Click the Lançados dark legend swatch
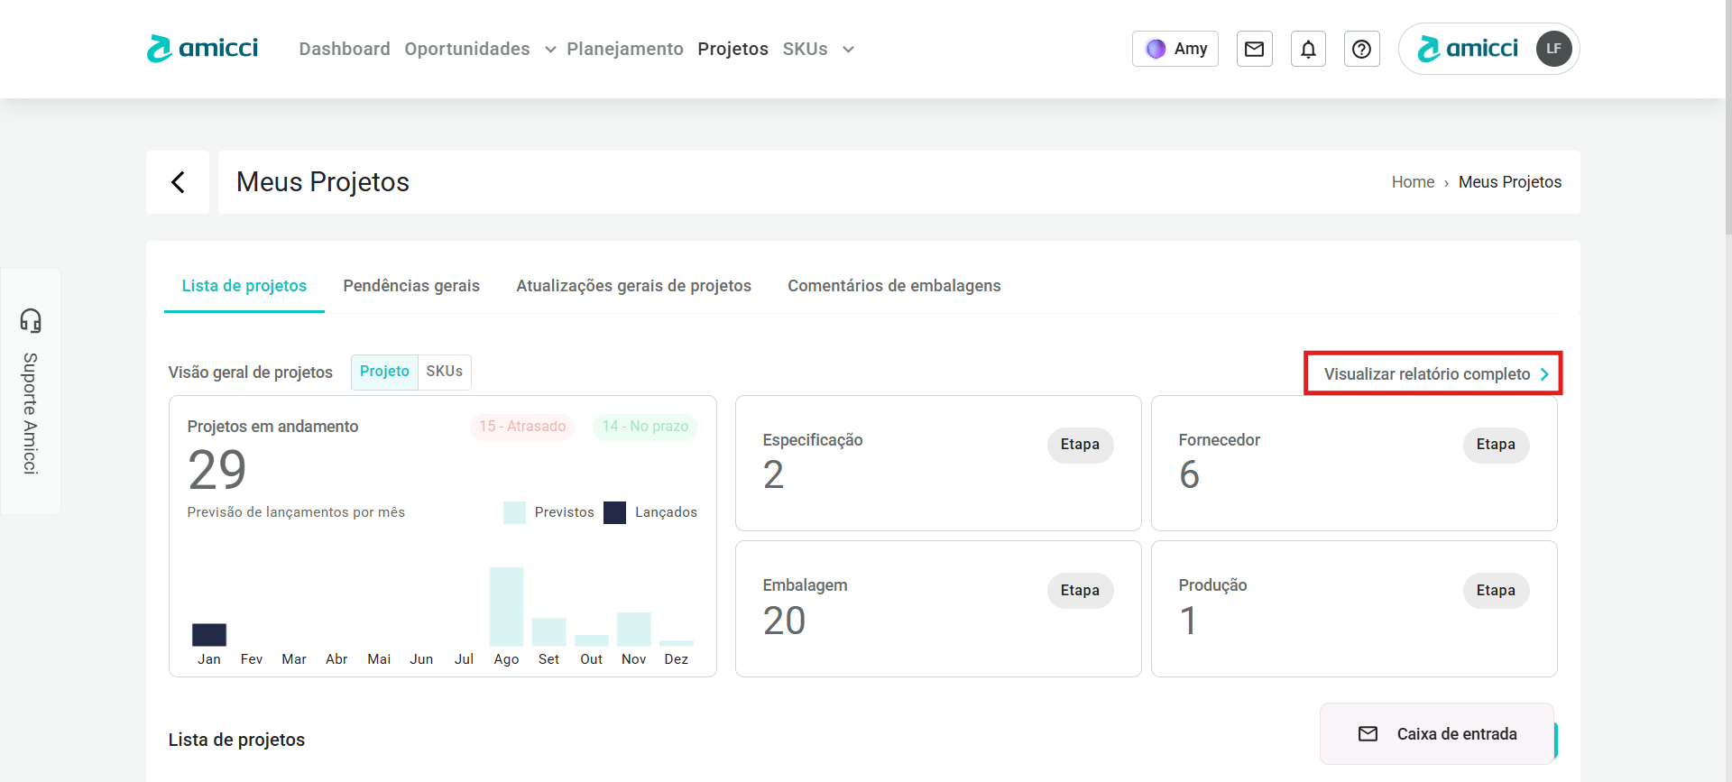The height and width of the screenshot is (782, 1732). click(x=615, y=512)
